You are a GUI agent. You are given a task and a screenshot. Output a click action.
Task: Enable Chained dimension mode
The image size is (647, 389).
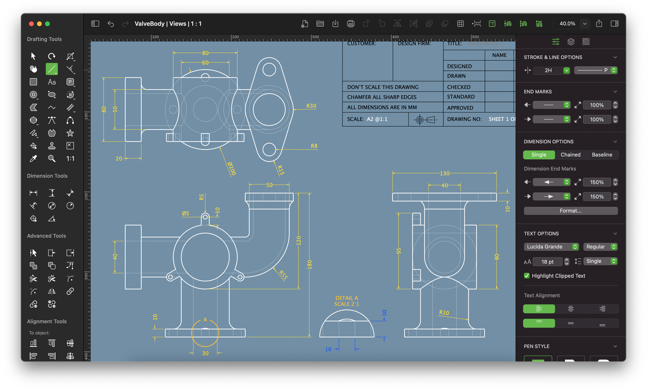click(x=570, y=155)
